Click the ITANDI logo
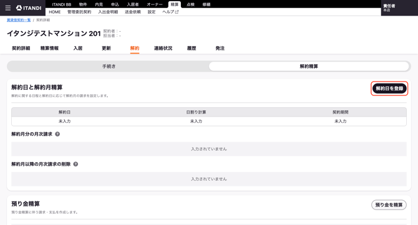This screenshot has width=418, height=225. click(29, 8)
